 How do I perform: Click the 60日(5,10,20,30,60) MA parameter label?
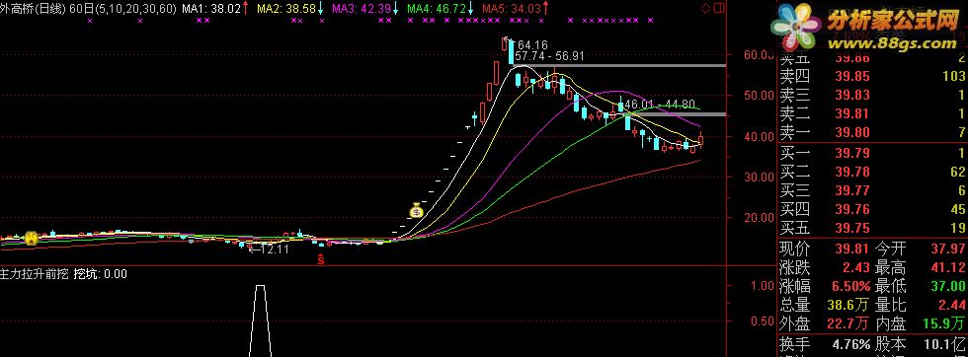click(x=123, y=9)
